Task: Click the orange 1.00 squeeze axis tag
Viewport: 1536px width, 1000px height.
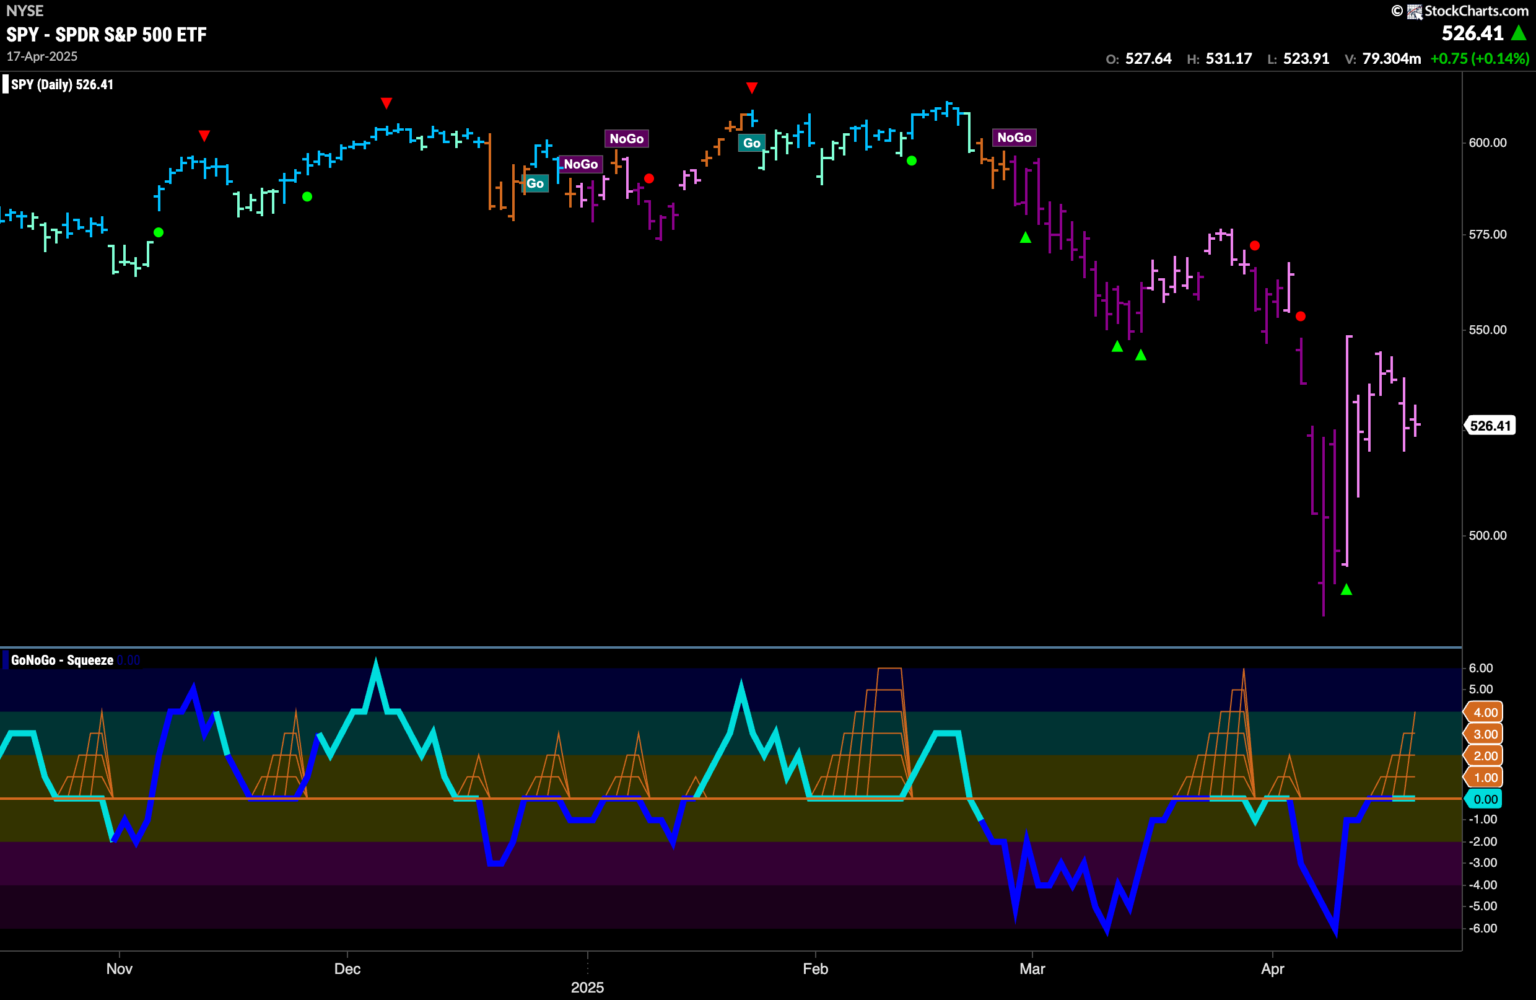Action: tap(1484, 778)
